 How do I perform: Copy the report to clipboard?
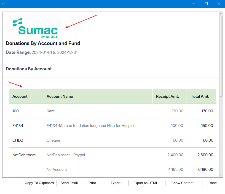click(x=39, y=183)
